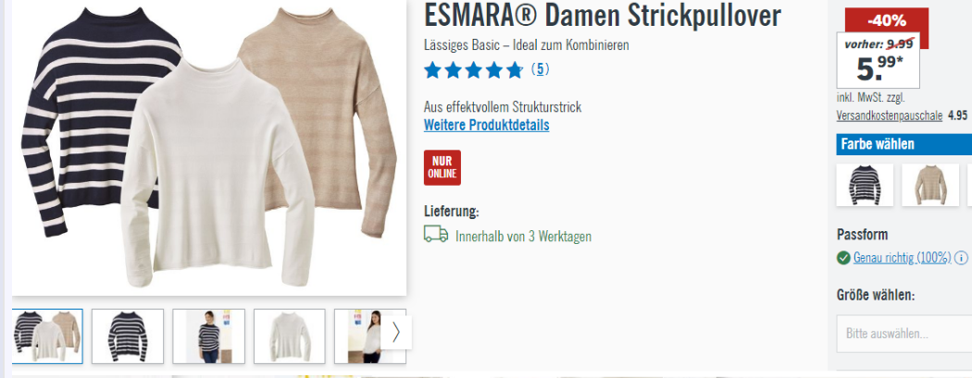Advance thumbnails with the right chevron arrow

click(x=396, y=333)
